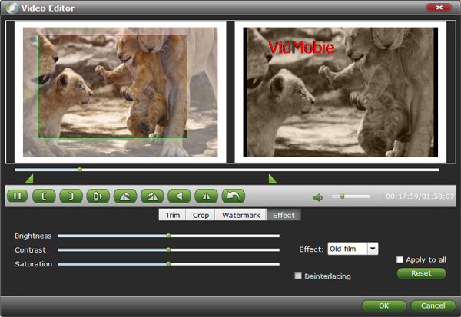Image resolution: width=461 pixels, height=317 pixels.
Task: Check the Apply to all box
Action: 400,259
